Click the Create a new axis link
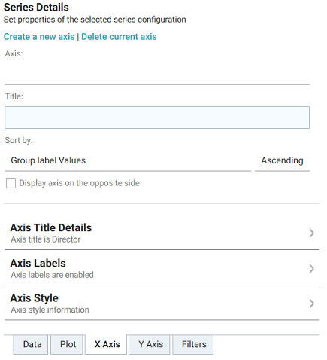Image resolution: width=327 pixels, height=360 pixels. coord(39,37)
